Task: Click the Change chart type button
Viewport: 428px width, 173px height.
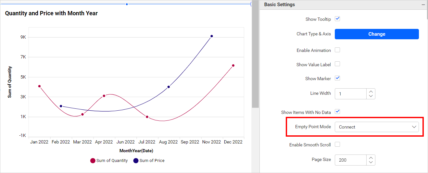Action: [x=377, y=34]
